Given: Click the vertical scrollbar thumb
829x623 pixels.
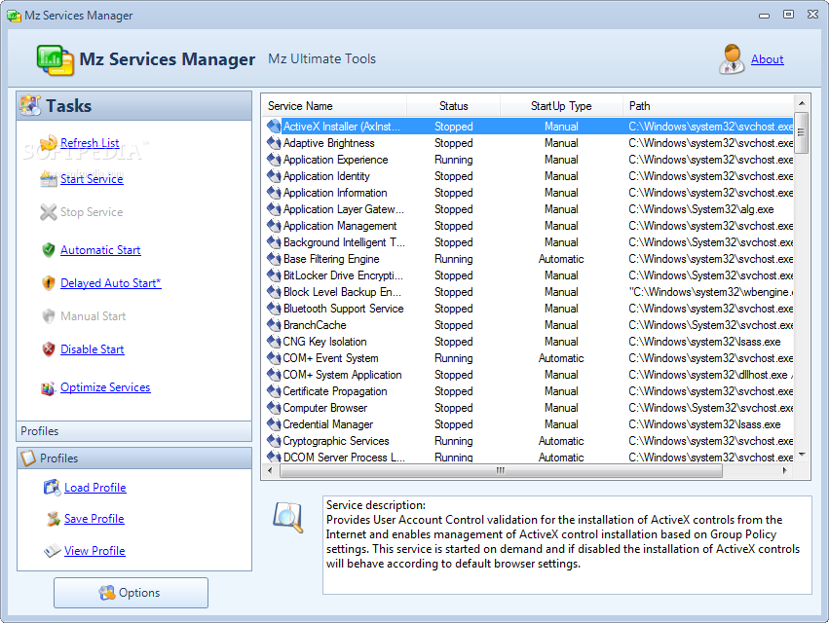Looking at the screenshot, I should tap(802, 132).
